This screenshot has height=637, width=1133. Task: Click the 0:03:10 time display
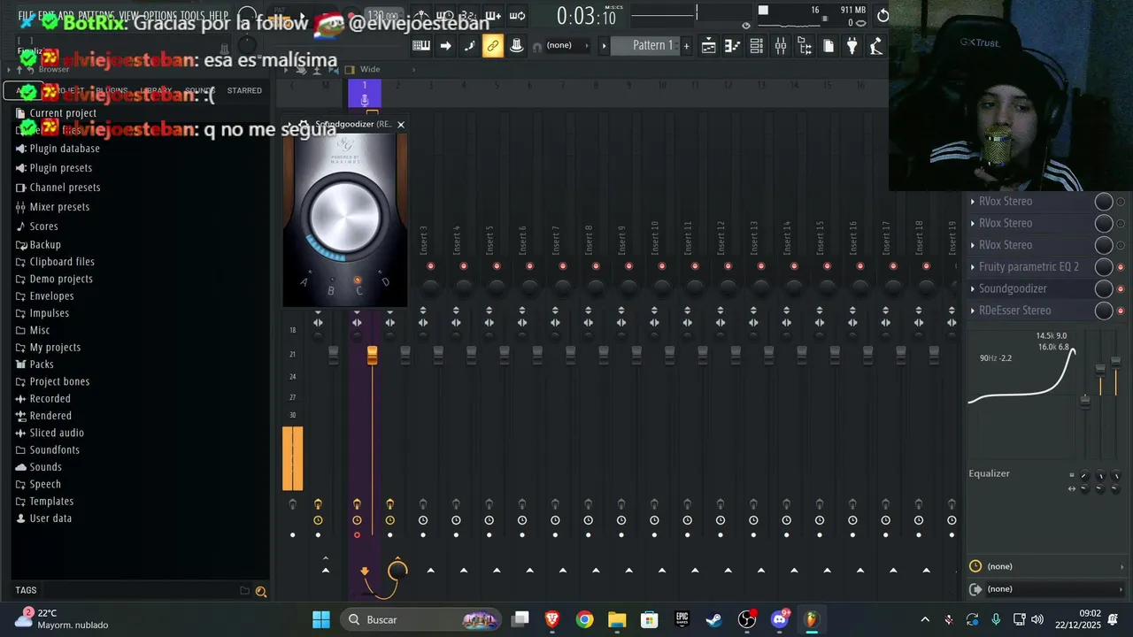[586, 16]
